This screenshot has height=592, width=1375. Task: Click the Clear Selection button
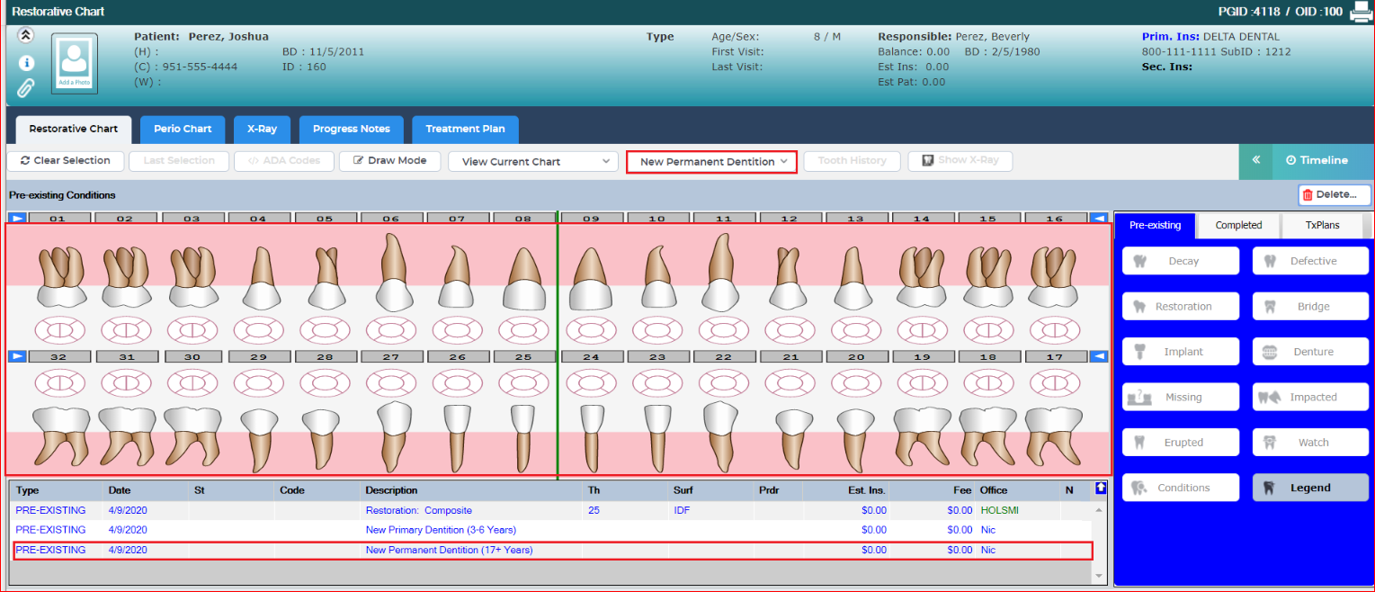(x=66, y=161)
